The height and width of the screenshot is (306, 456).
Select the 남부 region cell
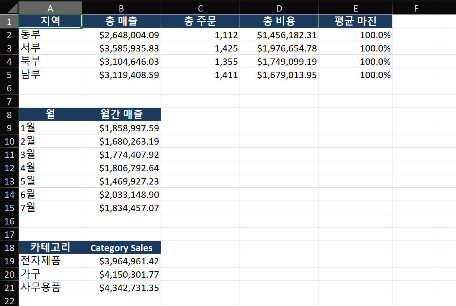(50, 75)
